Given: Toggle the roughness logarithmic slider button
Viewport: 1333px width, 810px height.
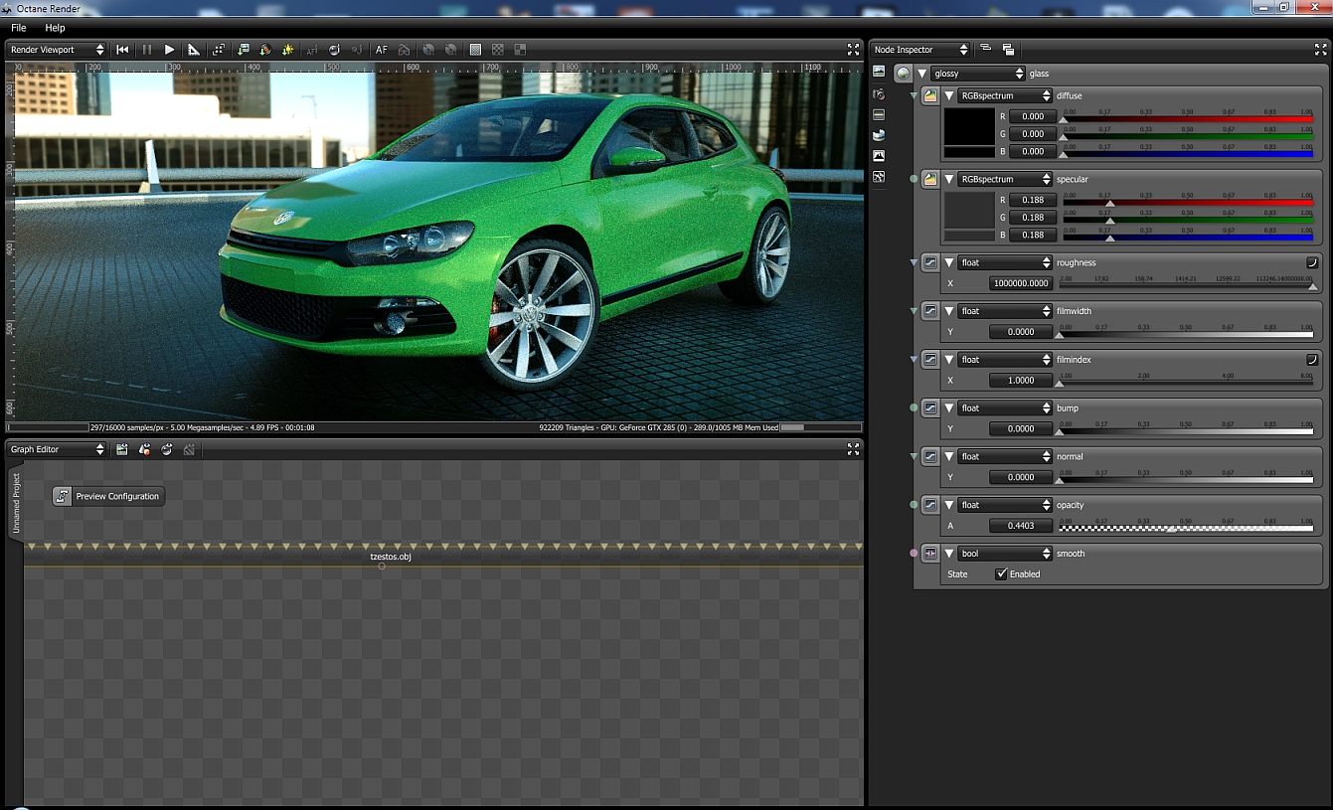Looking at the screenshot, I should point(1312,262).
